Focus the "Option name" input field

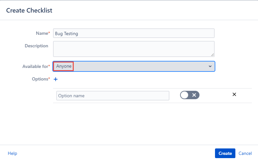[x=113, y=96]
